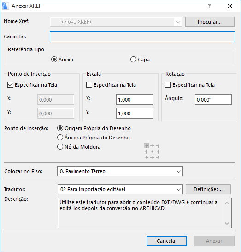Pick bottom-middle node in frame anchor grid
The height and width of the screenshot is (252, 241).
[152, 157]
